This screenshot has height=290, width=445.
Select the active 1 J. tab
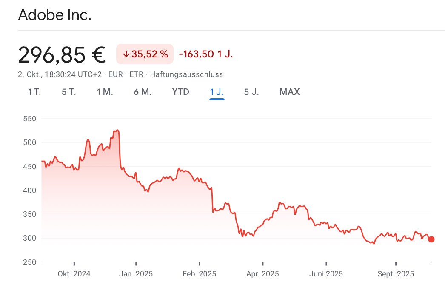(x=217, y=92)
